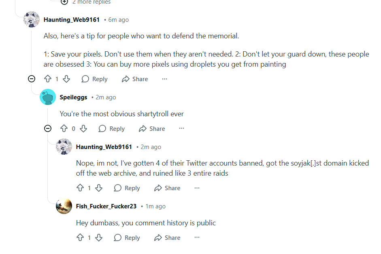The width and height of the screenshot is (381, 254).
Task: Share Haunting_Web9161's tip comment
Action: [135, 79]
